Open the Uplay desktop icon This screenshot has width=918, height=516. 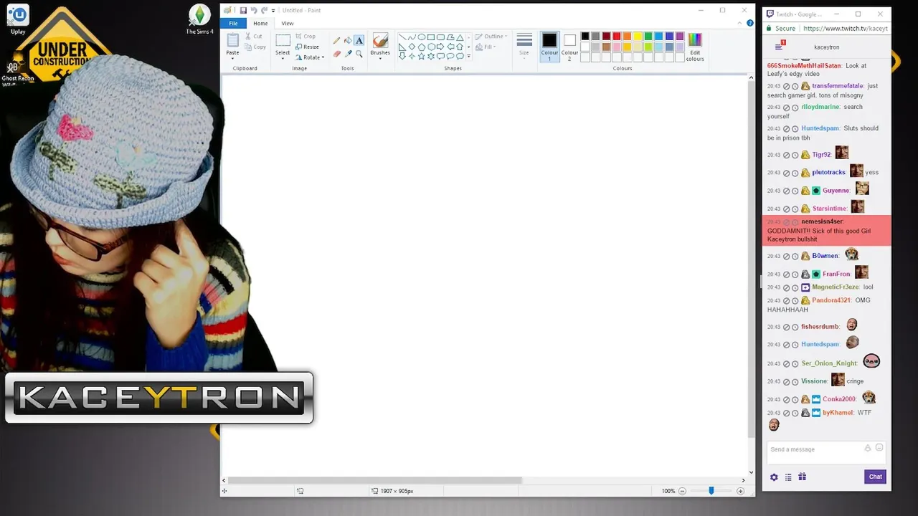(18, 19)
